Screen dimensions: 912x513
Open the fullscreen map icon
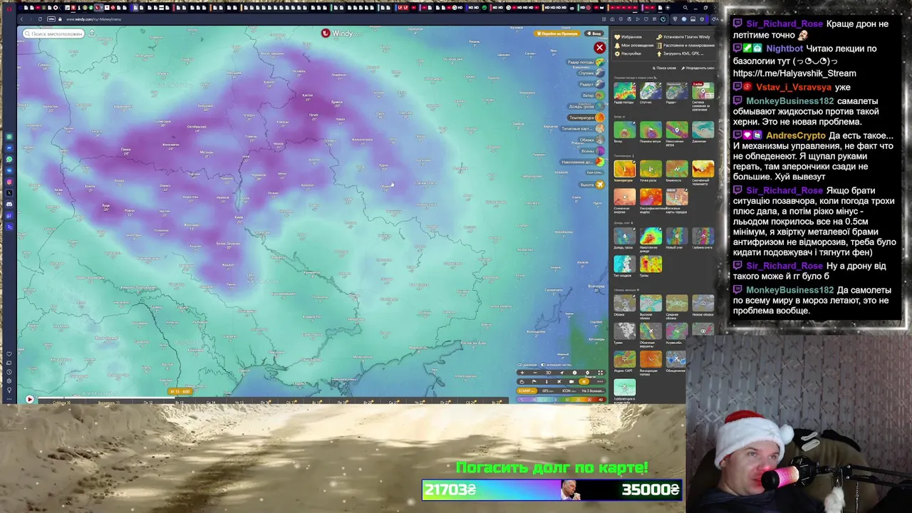pos(601,373)
